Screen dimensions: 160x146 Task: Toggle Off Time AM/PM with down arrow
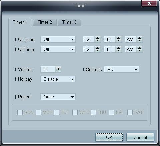point(139,51)
